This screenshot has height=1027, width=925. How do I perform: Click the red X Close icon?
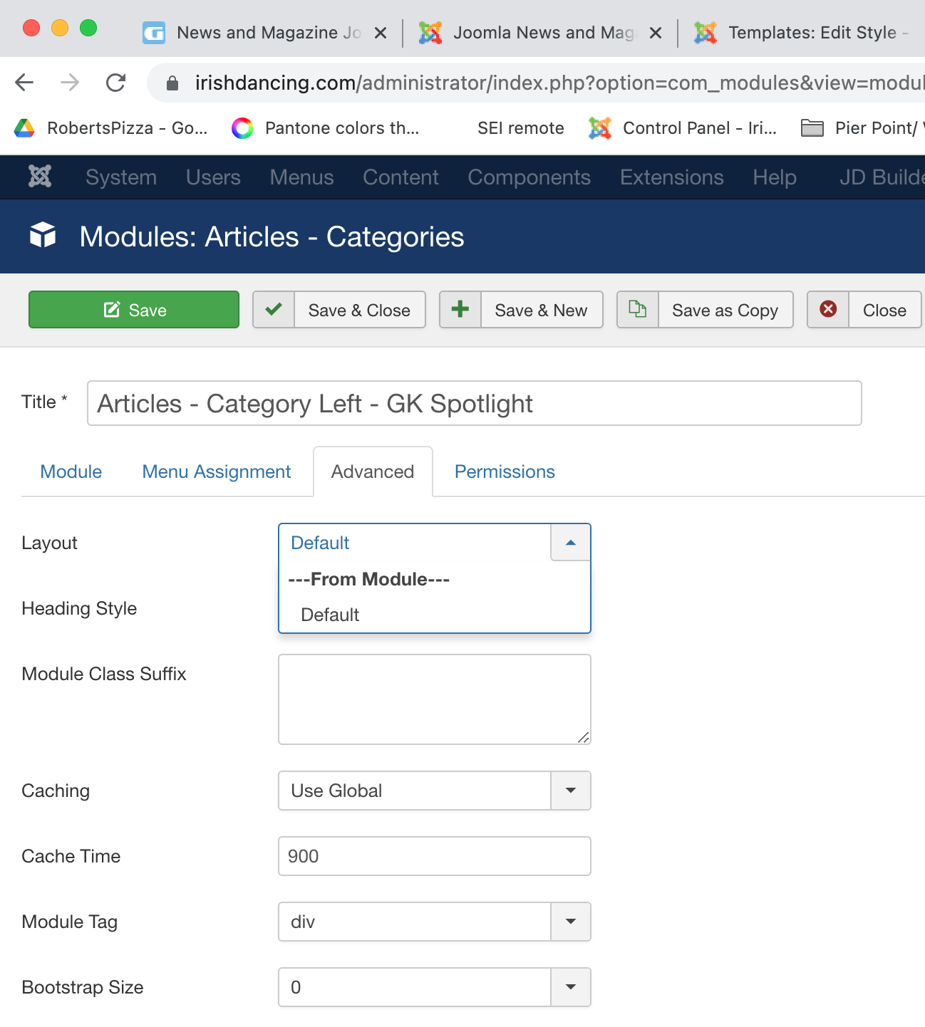coord(828,310)
